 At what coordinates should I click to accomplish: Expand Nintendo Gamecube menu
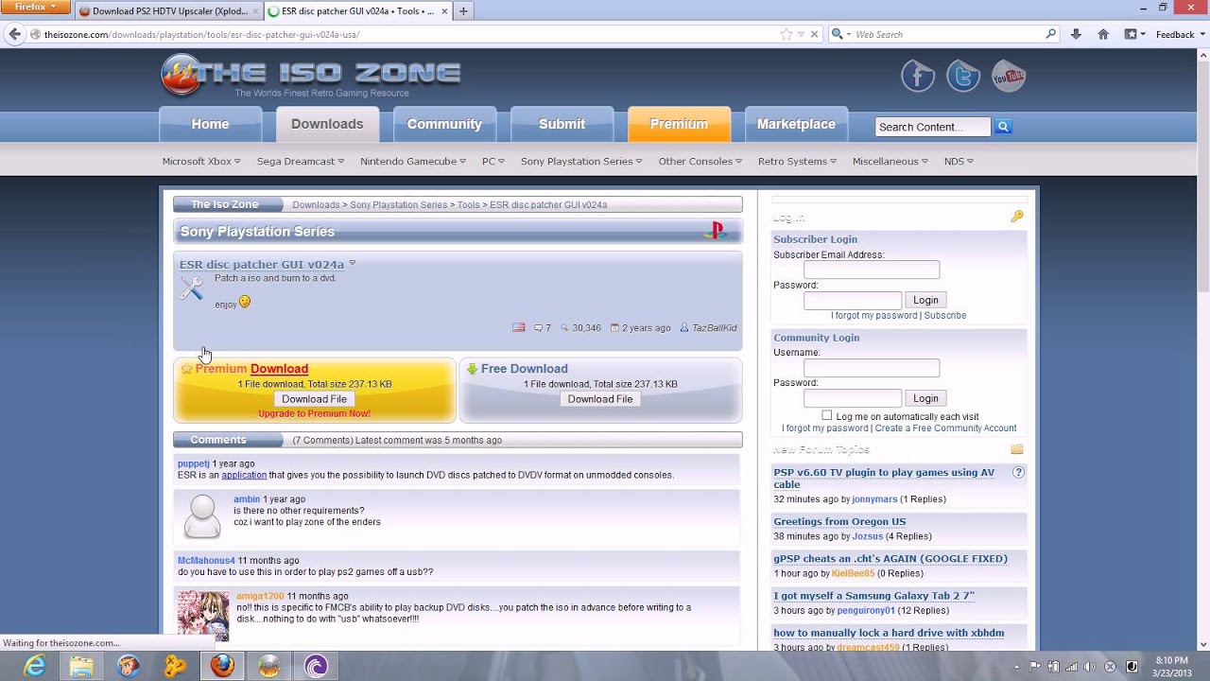coord(413,161)
